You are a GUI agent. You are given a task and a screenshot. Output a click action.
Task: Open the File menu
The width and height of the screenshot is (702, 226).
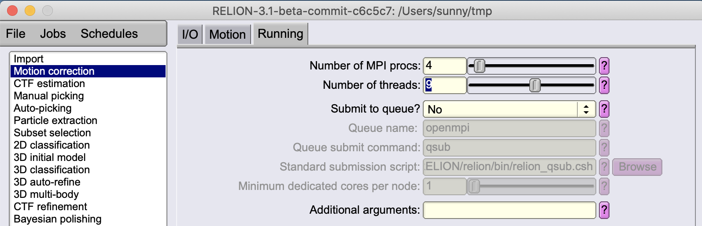click(x=15, y=34)
